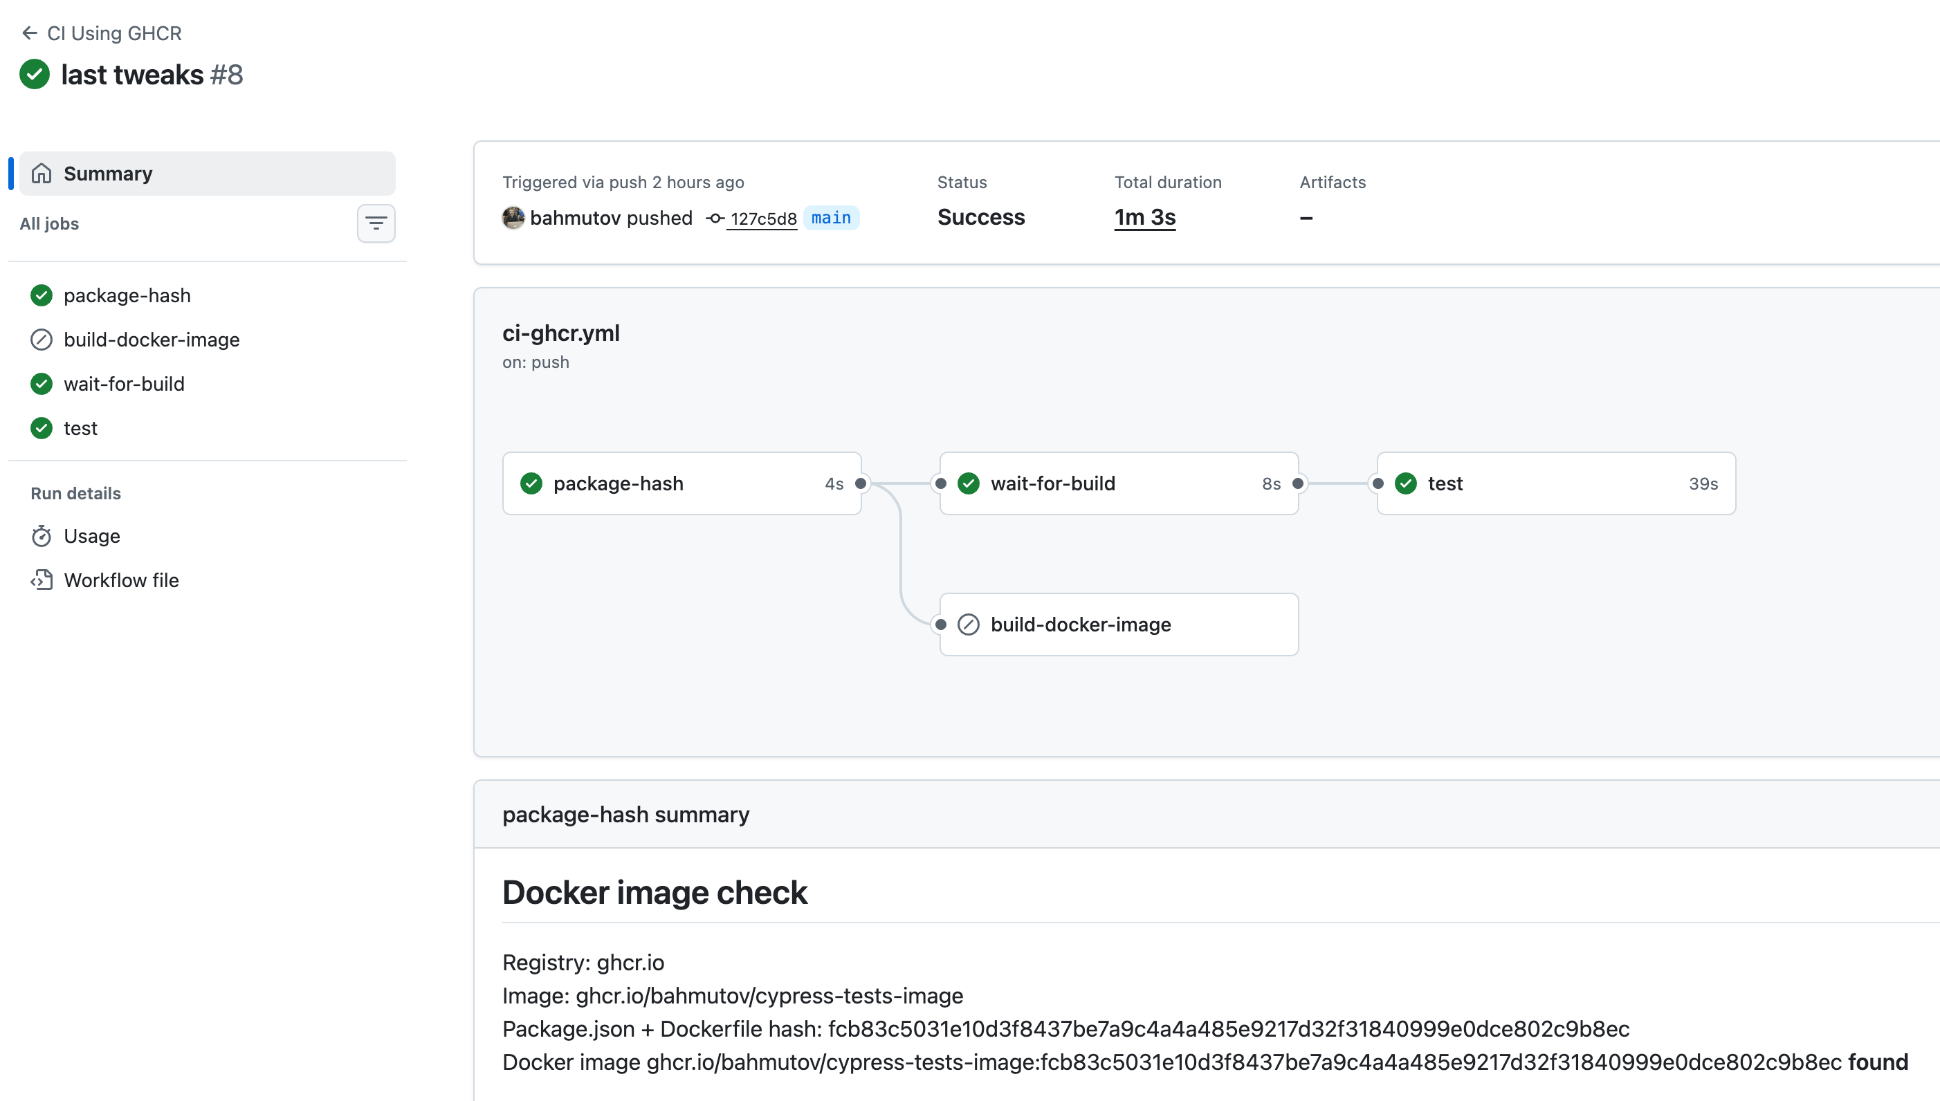Viewport: 1940px width, 1101px height.
Task: Click the success check beside wait-for-build in sidebar
Action: [x=42, y=383]
